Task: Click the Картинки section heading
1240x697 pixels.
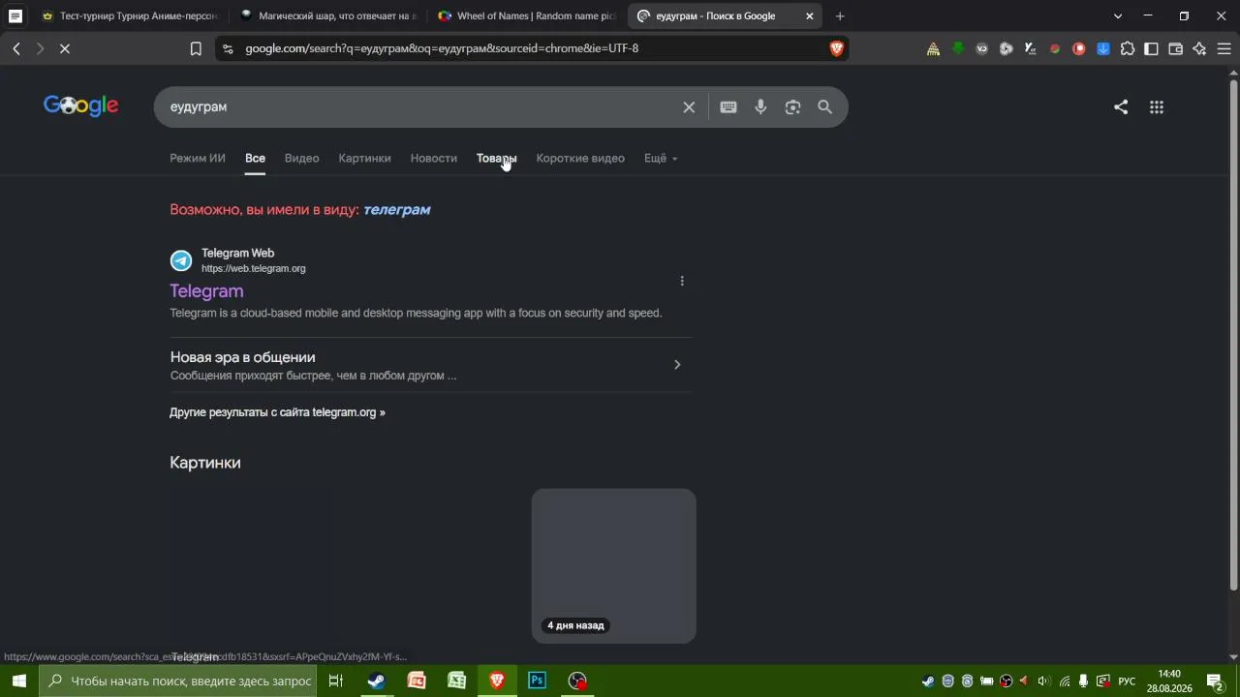Action: (x=205, y=463)
